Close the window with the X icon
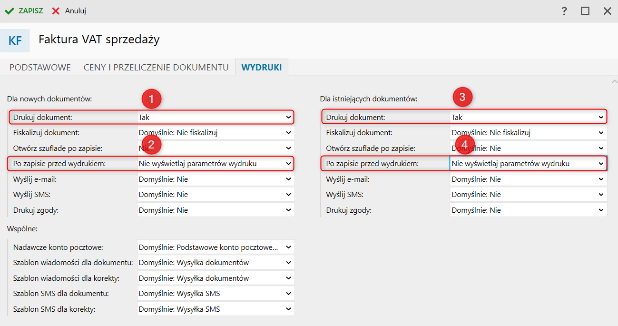This screenshot has width=618, height=326. click(607, 11)
